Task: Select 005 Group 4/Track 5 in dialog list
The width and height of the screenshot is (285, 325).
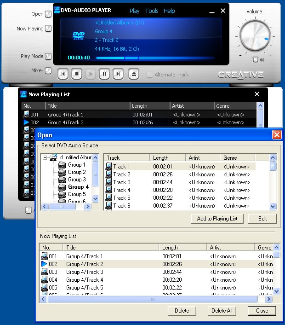Action: click(x=156, y=288)
